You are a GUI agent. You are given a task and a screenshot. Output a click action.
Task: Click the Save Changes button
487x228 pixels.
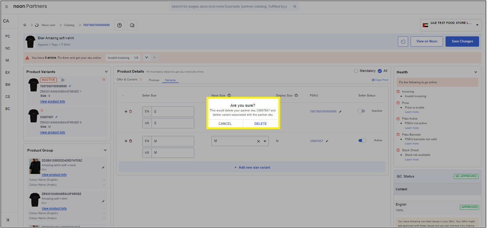click(x=462, y=41)
